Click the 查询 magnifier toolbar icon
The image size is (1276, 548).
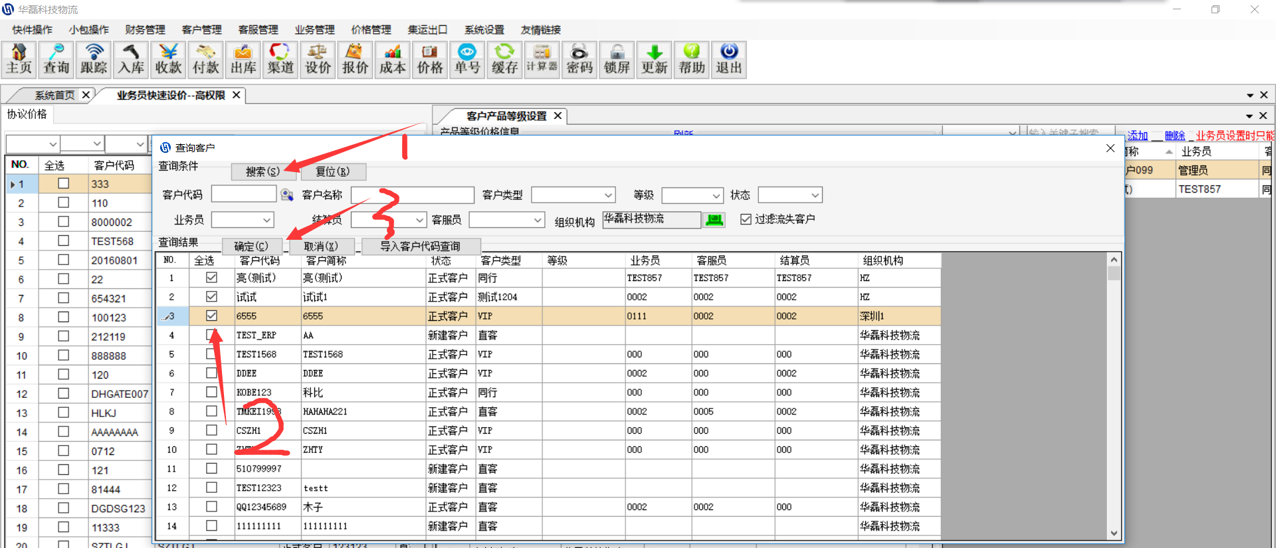click(x=56, y=60)
